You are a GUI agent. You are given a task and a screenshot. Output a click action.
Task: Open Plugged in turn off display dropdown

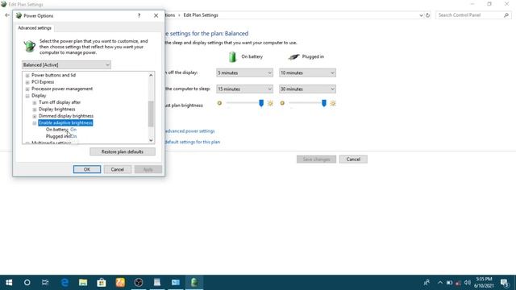[x=307, y=72]
